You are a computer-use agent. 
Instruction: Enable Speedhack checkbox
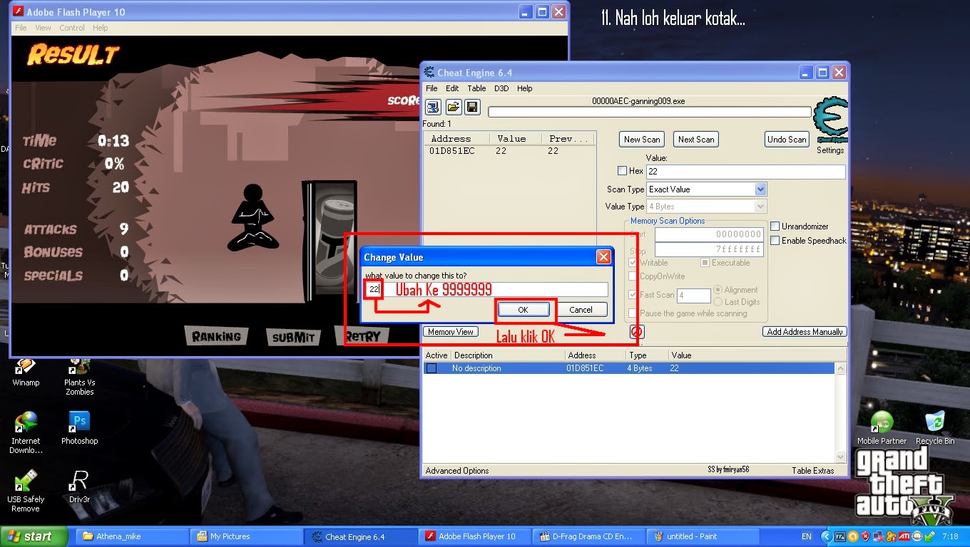775,240
